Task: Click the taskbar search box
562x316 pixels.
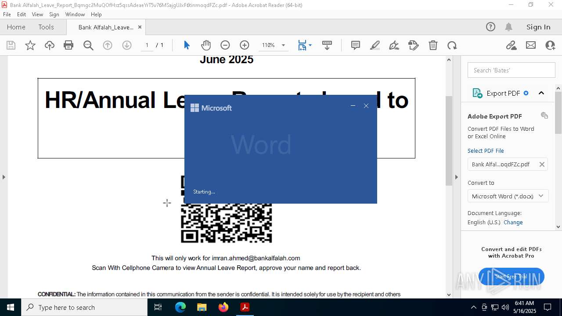Action: click(84, 307)
